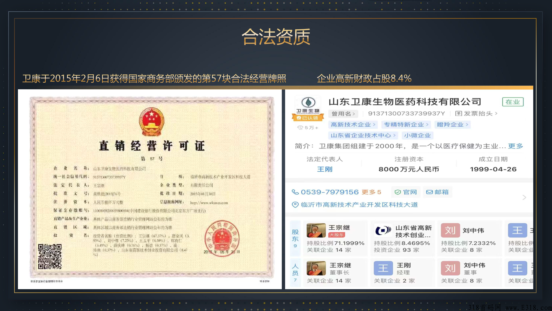Click the 已认领 verified badge
The width and height of the screenshot is (552, 311).
tap(307, 118)
